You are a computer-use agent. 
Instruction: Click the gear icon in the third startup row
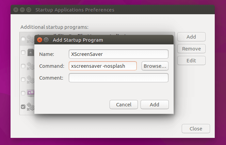[30, 66]
